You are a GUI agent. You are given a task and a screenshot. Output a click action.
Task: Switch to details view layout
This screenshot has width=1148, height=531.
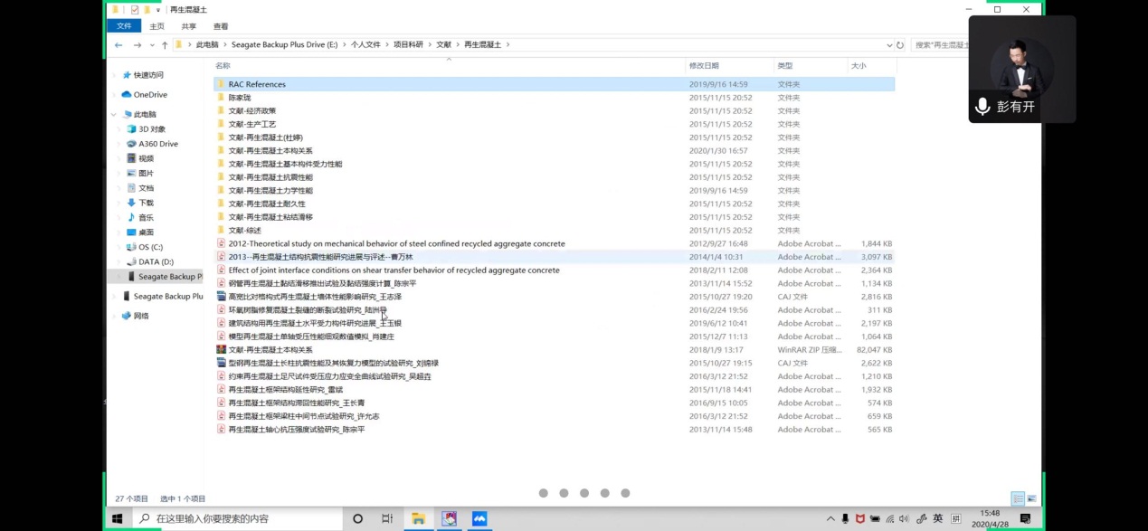1018,498
